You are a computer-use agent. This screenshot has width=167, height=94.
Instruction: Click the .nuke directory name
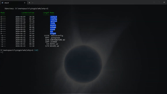[x=53, y=23]
